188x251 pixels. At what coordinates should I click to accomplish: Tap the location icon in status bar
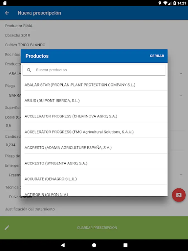pos(160,3)
